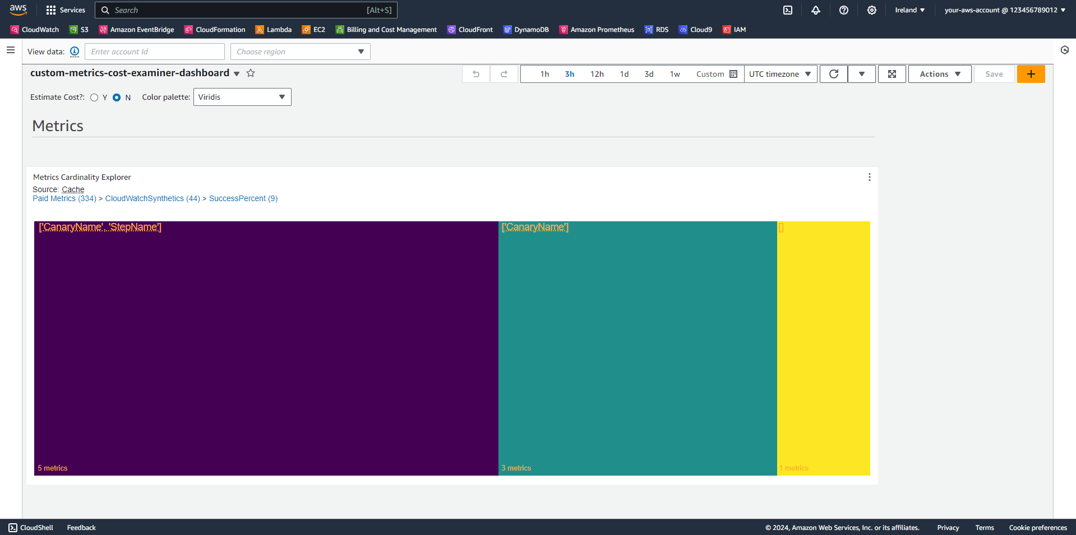
Task: Open the UTC timezone dropdown
Action: pos(780,73)
